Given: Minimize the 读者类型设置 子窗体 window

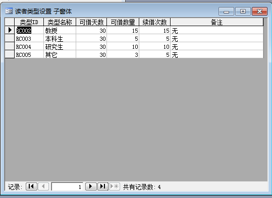Looking at the screenshot, I should pyautogui.click(x=226, y=12).
